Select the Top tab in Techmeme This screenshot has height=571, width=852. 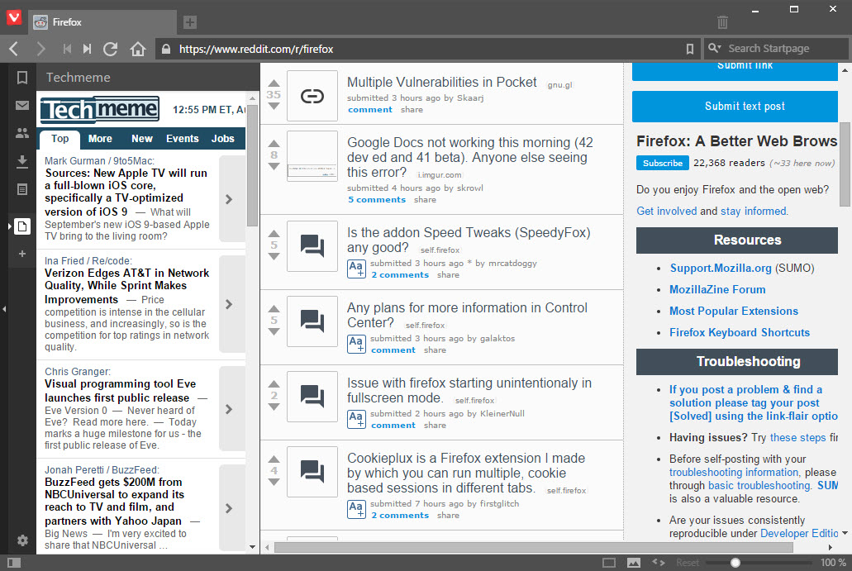(x=59, y=139)
